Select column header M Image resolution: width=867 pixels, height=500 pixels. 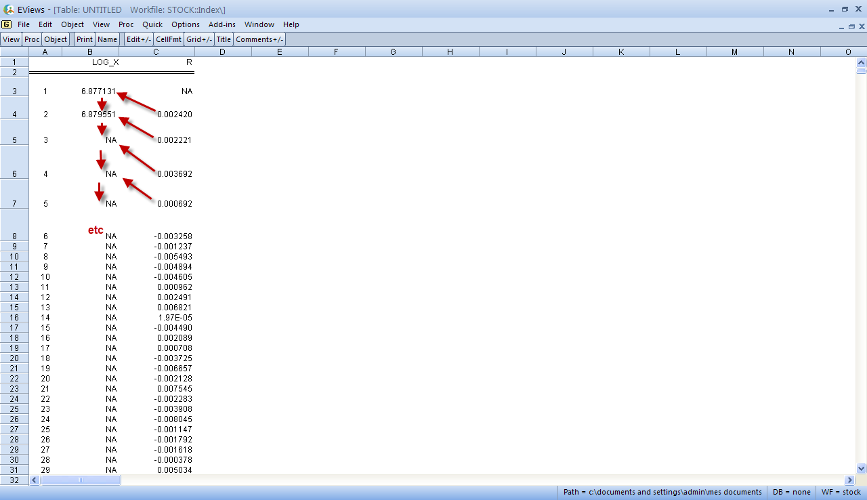tap(734, 52)
